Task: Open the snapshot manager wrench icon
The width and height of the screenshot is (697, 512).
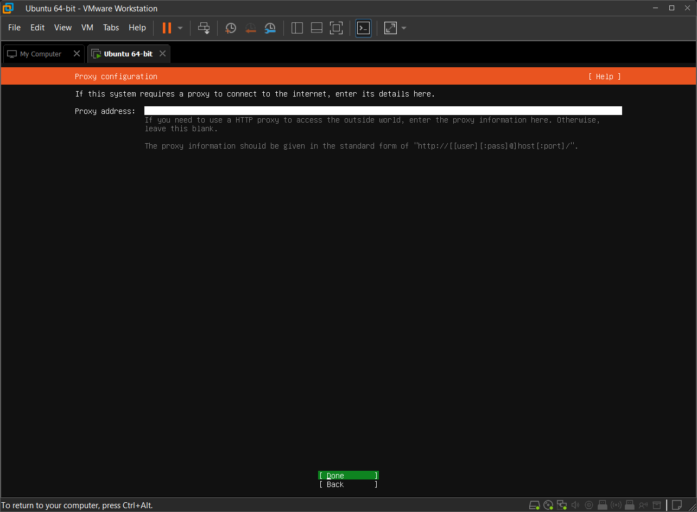Action: tap(270, 28)
